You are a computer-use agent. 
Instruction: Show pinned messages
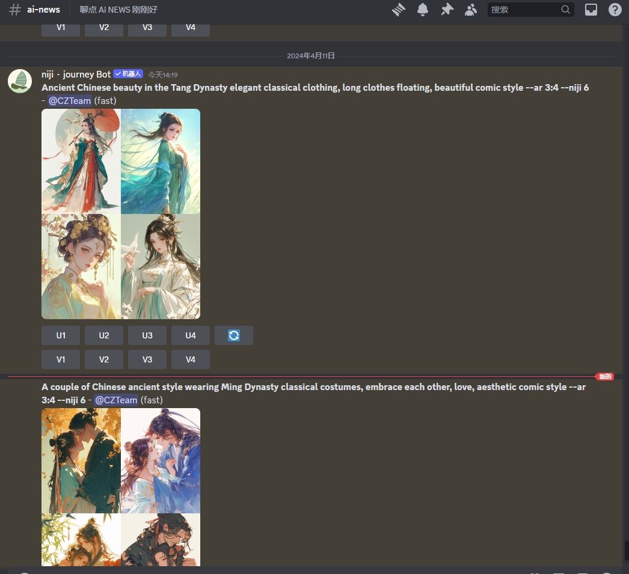pos(447,10)
